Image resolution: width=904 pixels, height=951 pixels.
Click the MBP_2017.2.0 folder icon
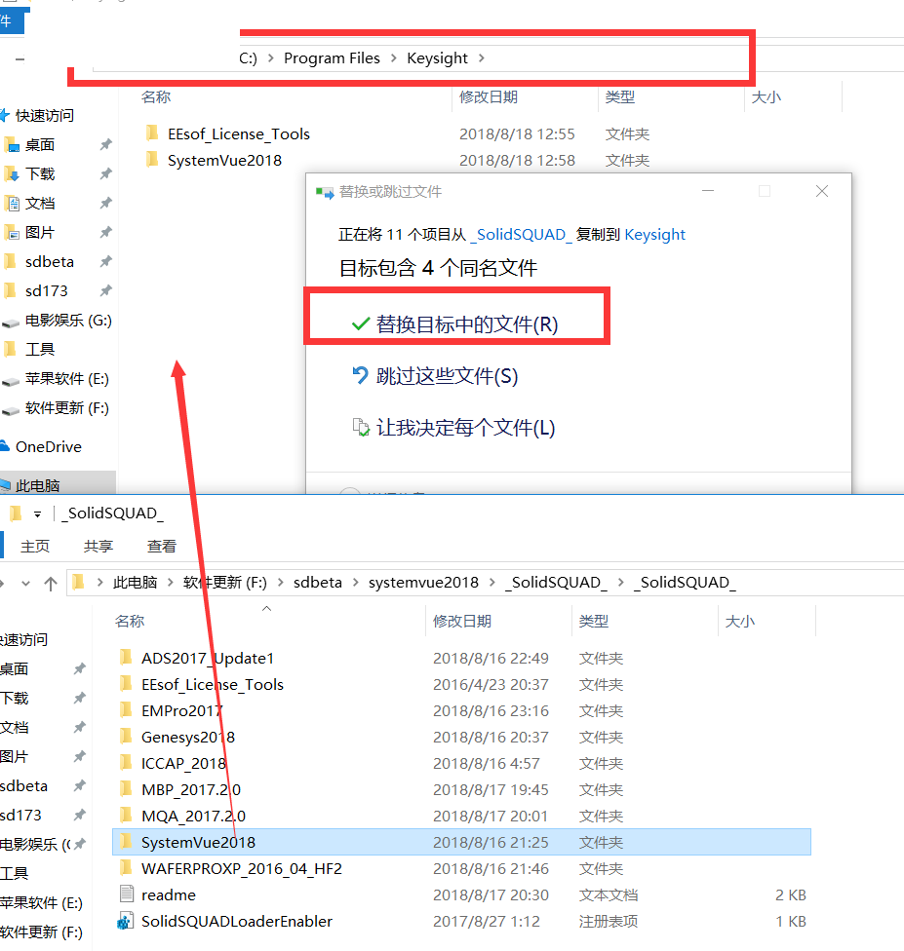[x=126, y=789]
